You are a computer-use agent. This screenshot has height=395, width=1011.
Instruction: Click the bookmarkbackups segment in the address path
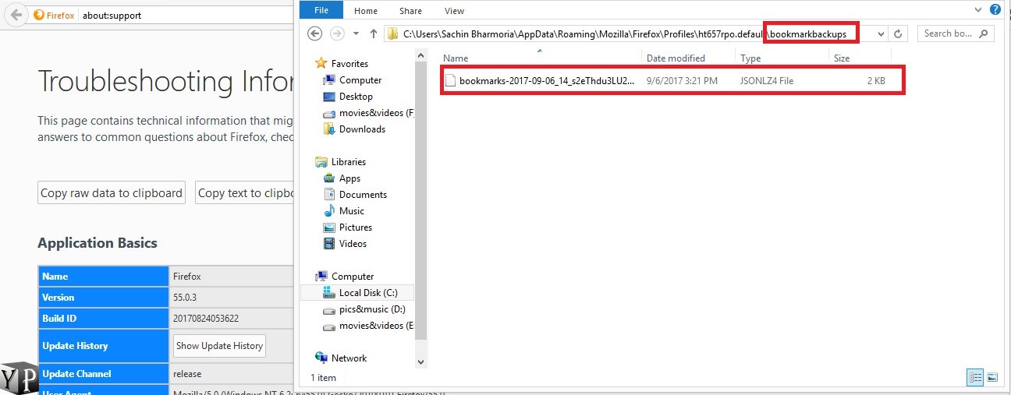click(808, 34)
